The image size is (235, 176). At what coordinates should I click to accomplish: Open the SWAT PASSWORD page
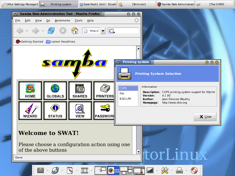coord(104,111)
